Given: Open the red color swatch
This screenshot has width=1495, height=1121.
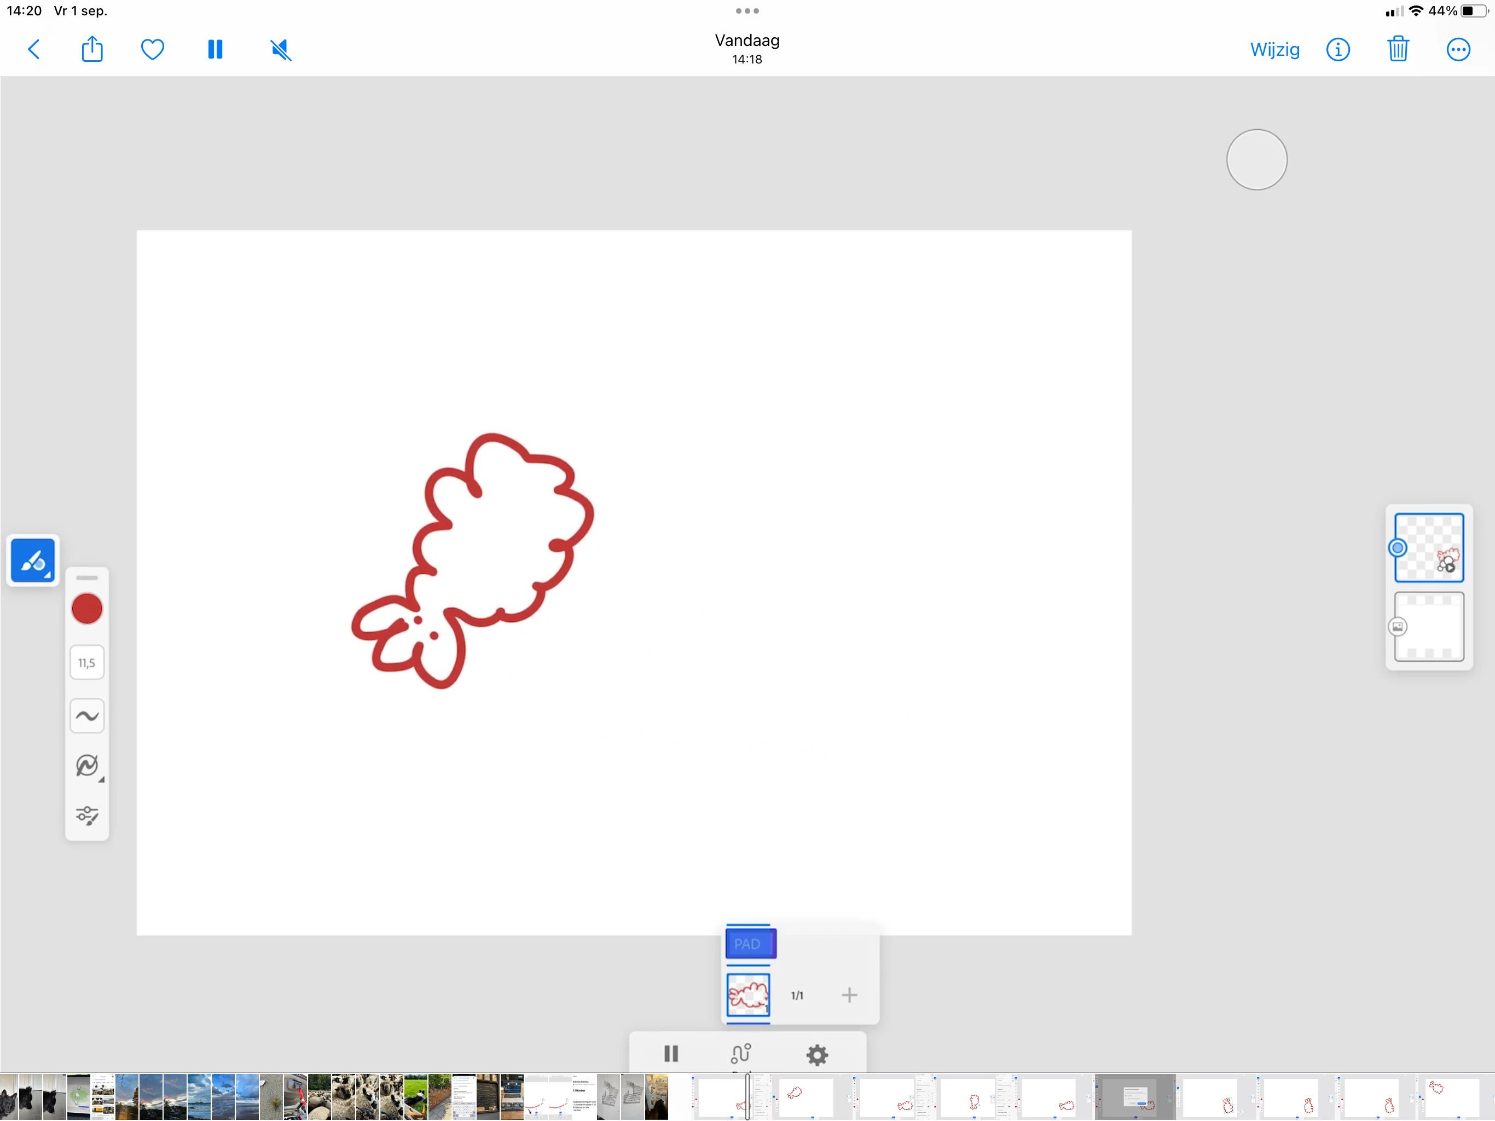Looking at the screenshot, I should click(x=87, y=609).
